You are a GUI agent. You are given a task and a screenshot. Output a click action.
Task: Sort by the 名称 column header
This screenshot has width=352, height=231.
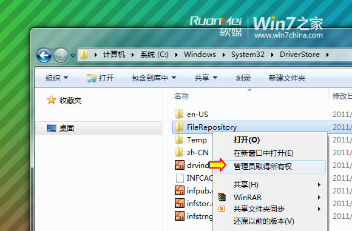point(181,96)
